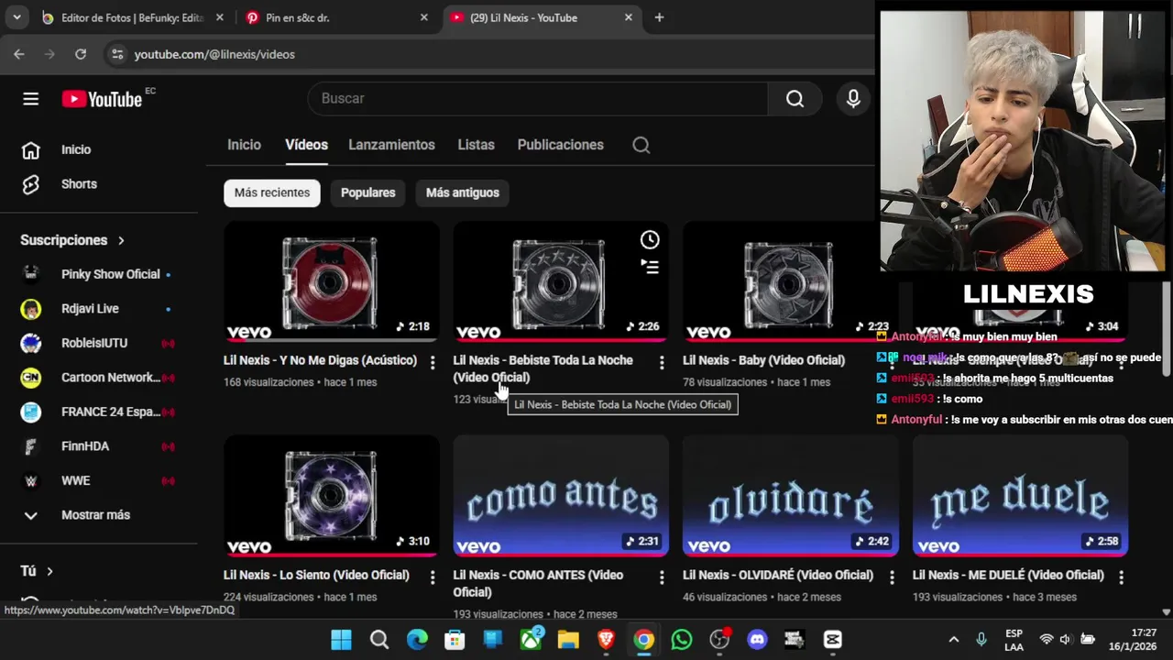Viewport: 1173px width, 660px height.
Task: Open Windows taskbar search
Action: [379, 639]
